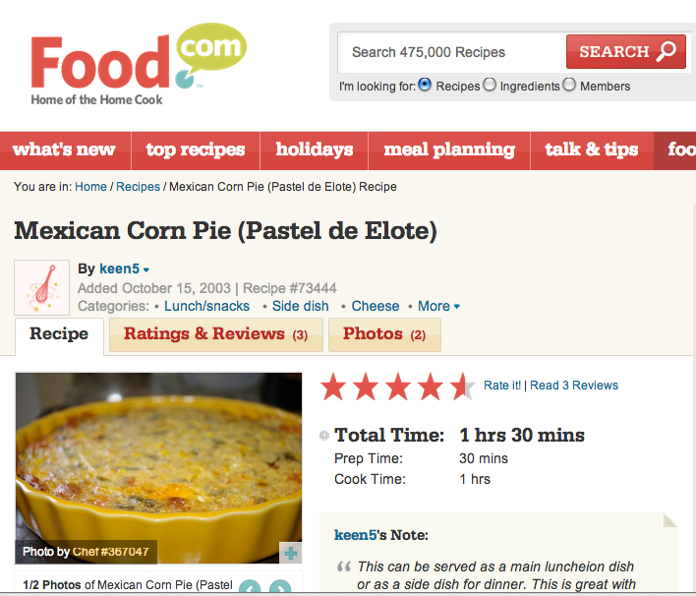Click the clock icon beside Total Time

click(324, 436)
